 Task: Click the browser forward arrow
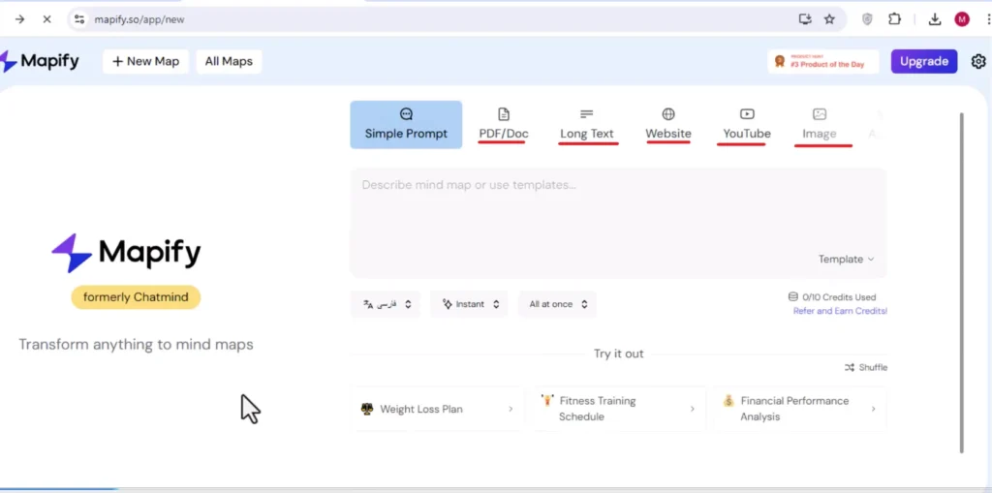tap(19, 19)
